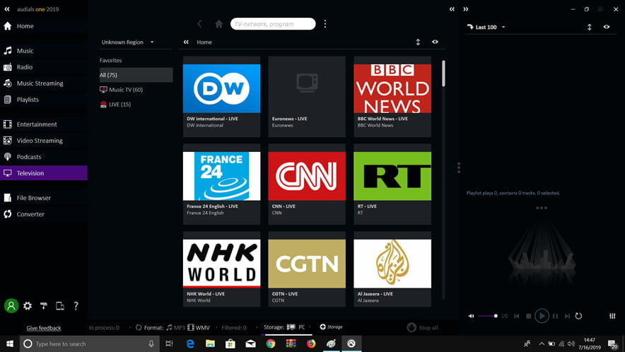Expand the Unknown Region dropdown
This screenshot has height=352, width=625.
[x=128, y=42]
